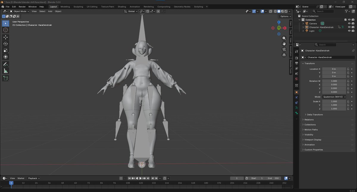
Task: Select the Scale tool
Action: point(6,50)
